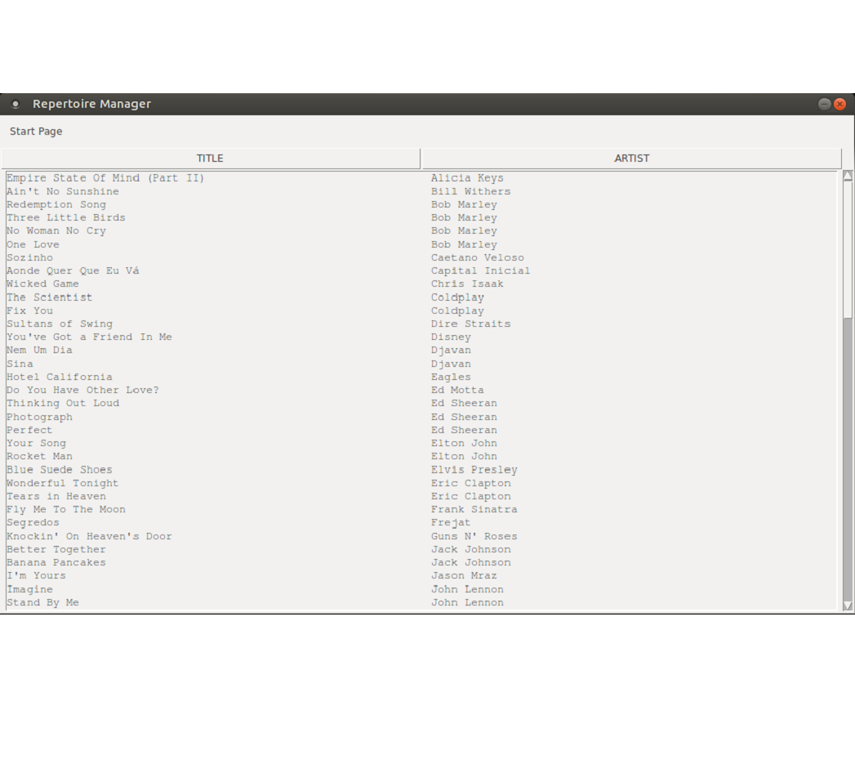The image size is (855, 769).
Task: Open the Start Page menu
Action: [36, 131]
